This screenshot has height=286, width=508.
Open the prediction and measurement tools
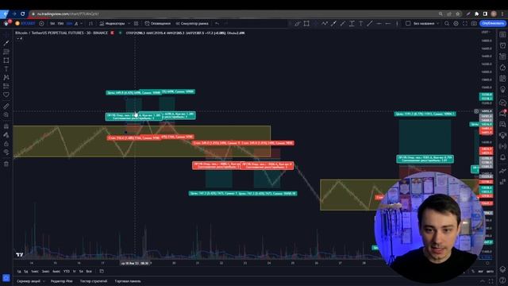pos(6,86)
